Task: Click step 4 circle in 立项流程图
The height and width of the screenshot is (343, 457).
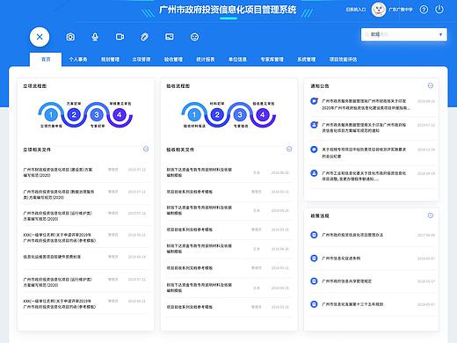Action: coord(120,114)
